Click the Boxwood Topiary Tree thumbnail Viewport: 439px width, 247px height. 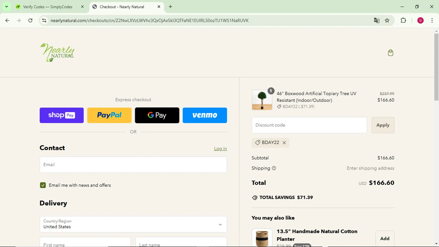tap(262, 100)
